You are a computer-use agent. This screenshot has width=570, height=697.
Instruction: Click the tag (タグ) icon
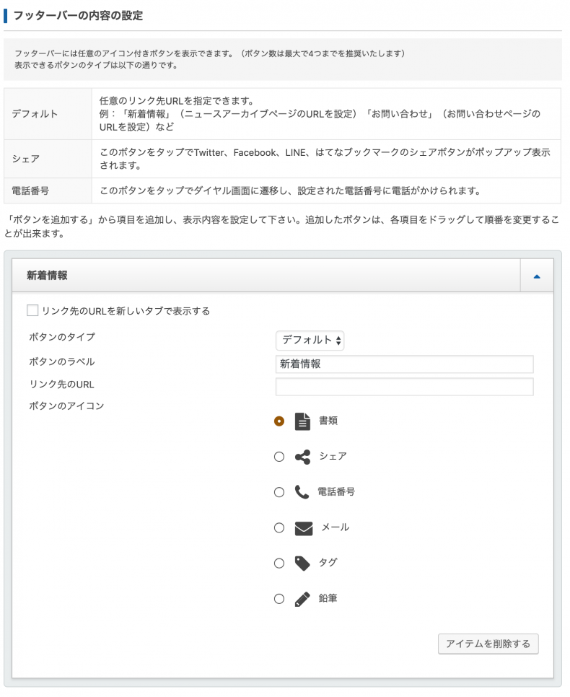[x=303, y=564]
